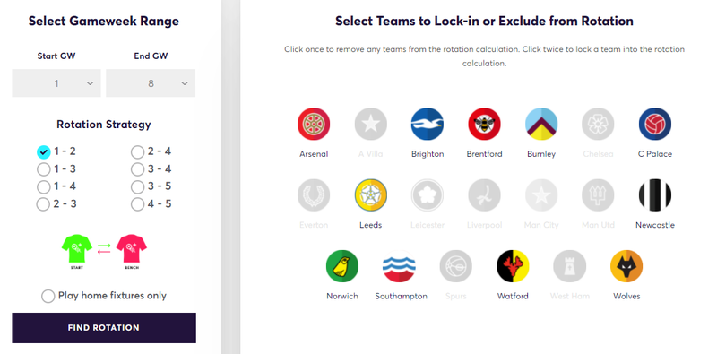Select the Brentford bee badge
717x354 pixels.
coord(484,124)
